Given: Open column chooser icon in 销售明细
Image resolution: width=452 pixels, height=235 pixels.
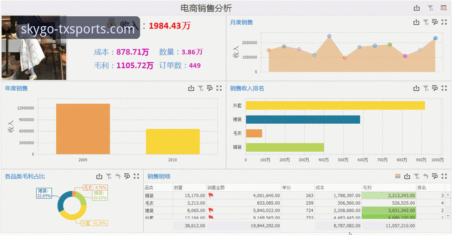Looking at the screenshot, I should pyautogui.click(x=398, y=176).
